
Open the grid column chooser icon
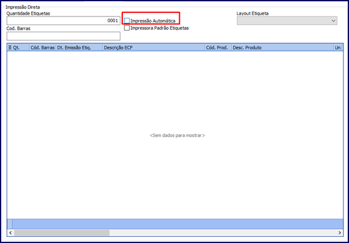(10, 48)
